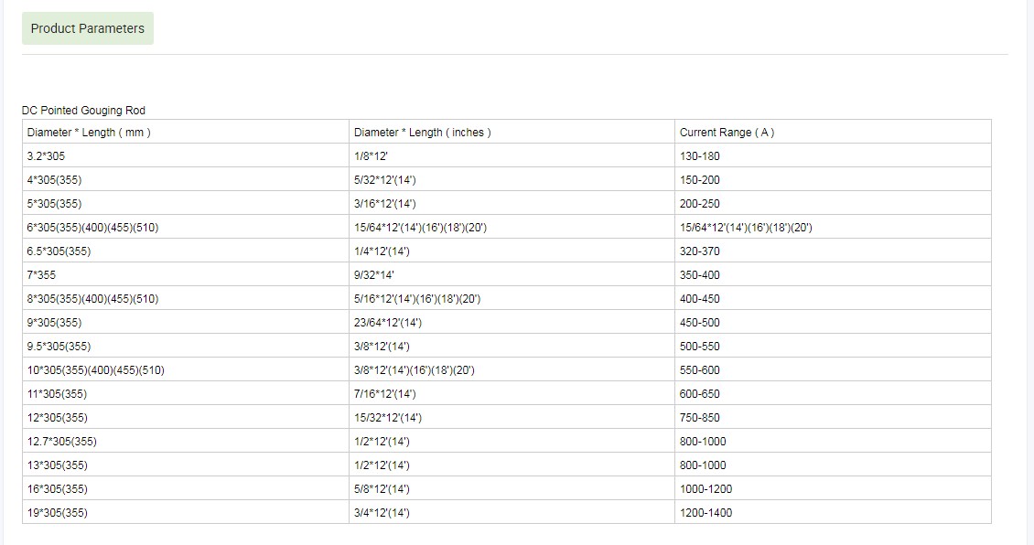Click the 750-850 current range cell
This screenshot has width=1034, height=545.
[x=700, y=418]
